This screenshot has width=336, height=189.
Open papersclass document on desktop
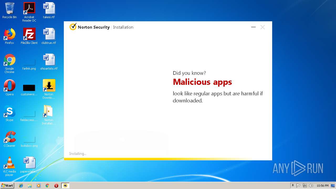click(29, 165)
